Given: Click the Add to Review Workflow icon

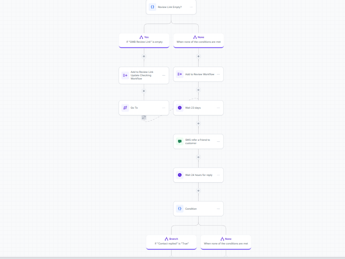Looking at the screenshot, I should click(180, 74).
